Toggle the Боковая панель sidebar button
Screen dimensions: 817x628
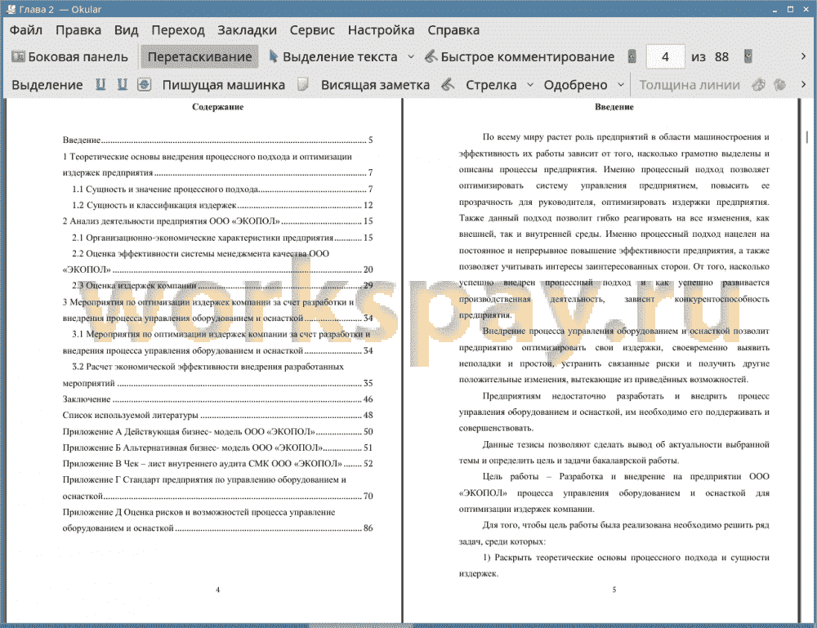tap(69, 57)
